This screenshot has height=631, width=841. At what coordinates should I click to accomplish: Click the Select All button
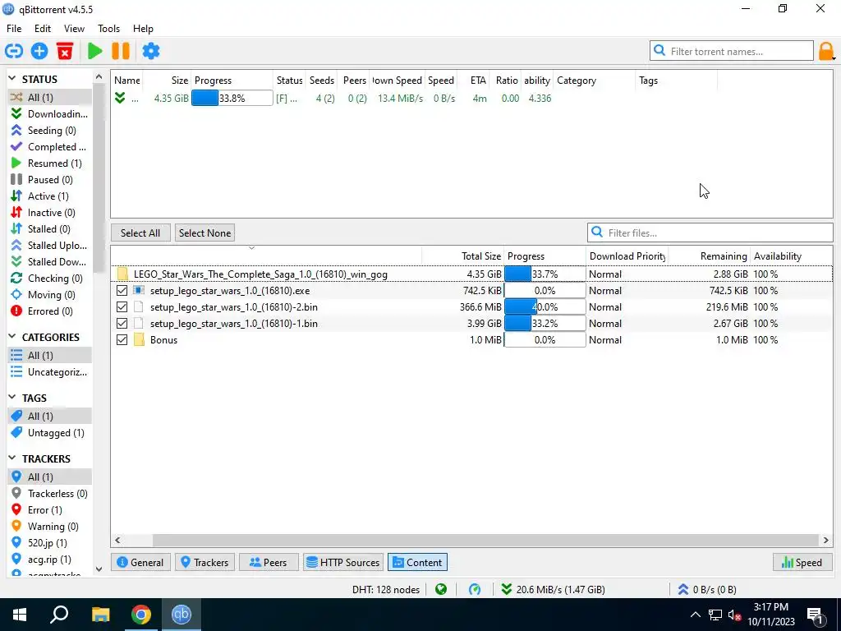[140, 233]
